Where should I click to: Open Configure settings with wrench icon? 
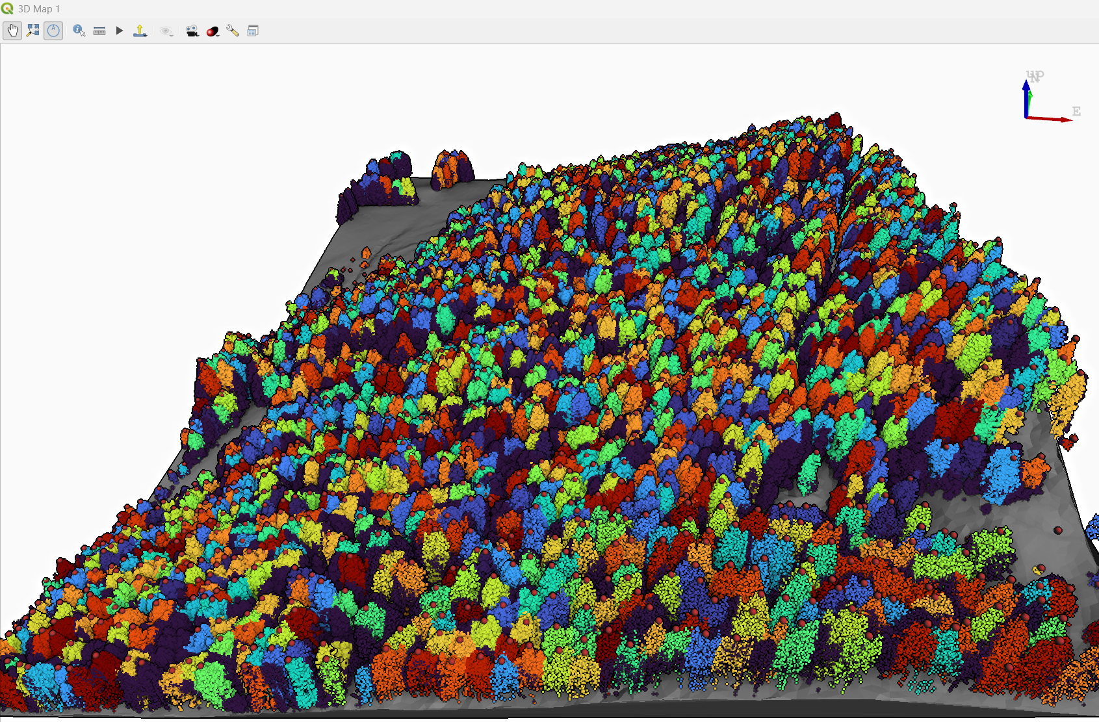(233, 31)
